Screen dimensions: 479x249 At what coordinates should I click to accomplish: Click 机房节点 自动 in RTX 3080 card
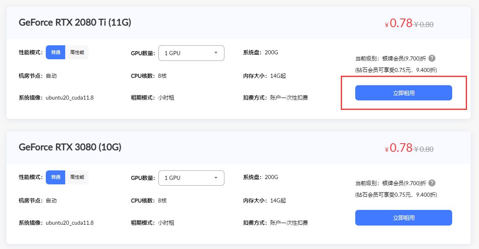[38, 200]
